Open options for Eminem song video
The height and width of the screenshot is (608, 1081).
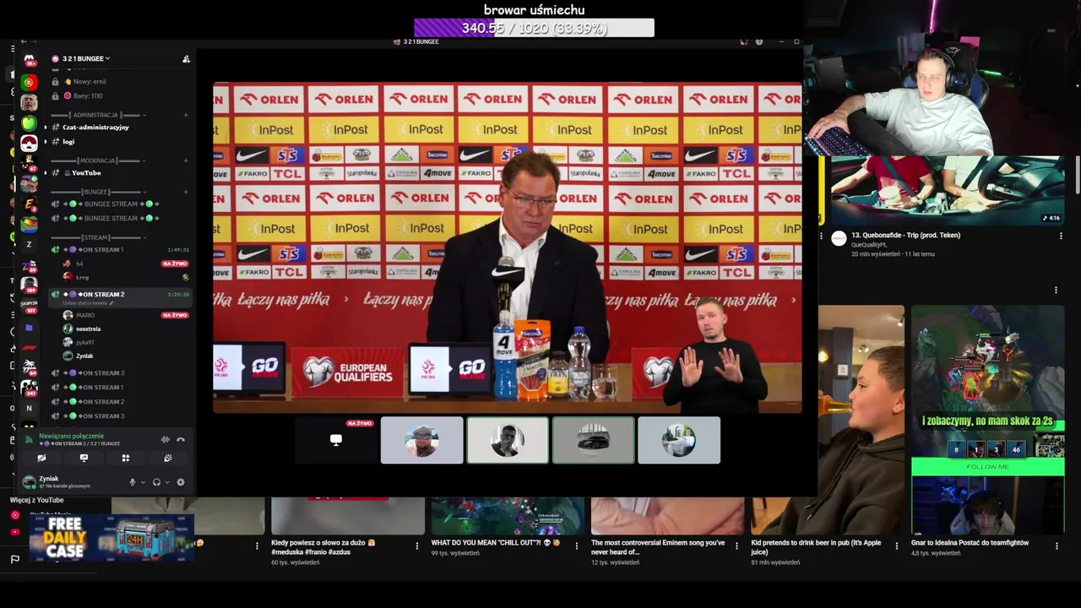(x=736, y=546)
